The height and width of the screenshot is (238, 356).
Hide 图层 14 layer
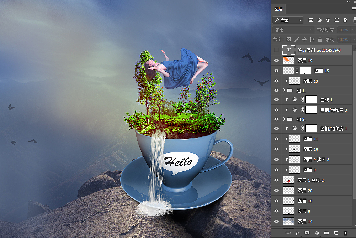pos(276,221)
